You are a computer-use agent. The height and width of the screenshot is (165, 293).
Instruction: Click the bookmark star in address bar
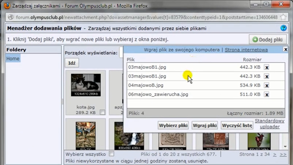click(x=283, y=17)
